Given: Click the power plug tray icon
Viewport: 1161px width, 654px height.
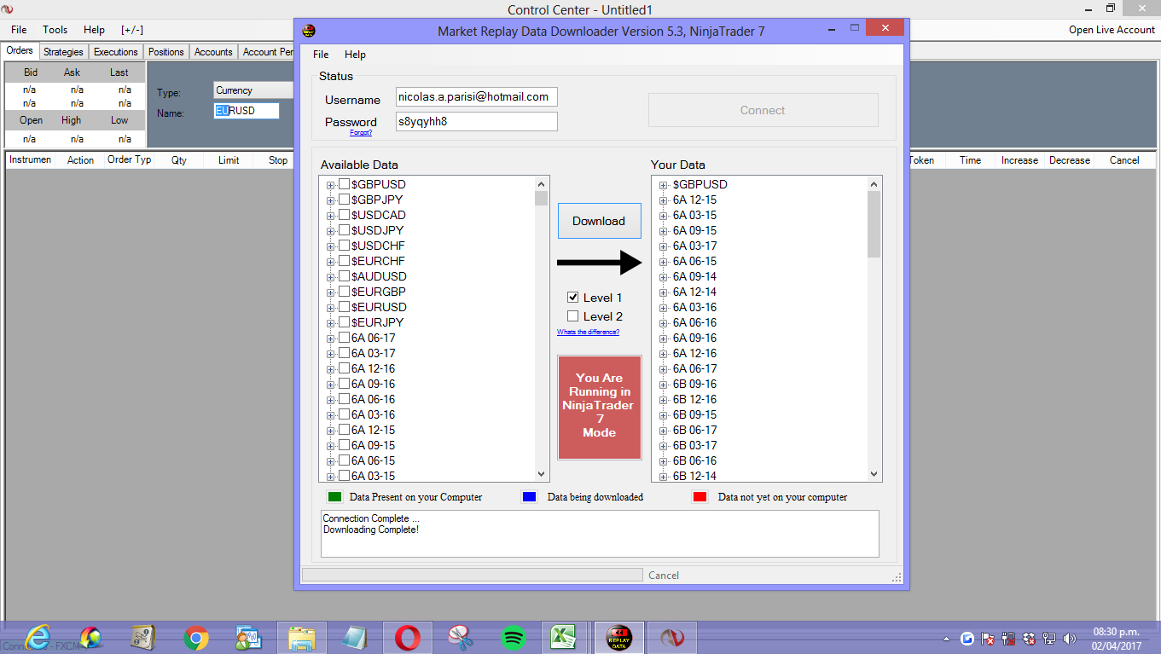Looking at the screenshot, I should click(1008, 639).
